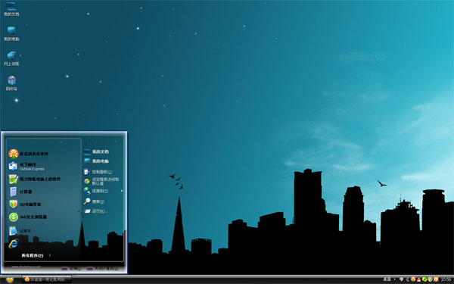Expand hidden tray icons chevron
The height and width of the screenshot is (284, 454).
407,279
